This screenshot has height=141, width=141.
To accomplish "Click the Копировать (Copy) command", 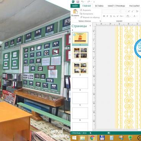I will (87, 14).
